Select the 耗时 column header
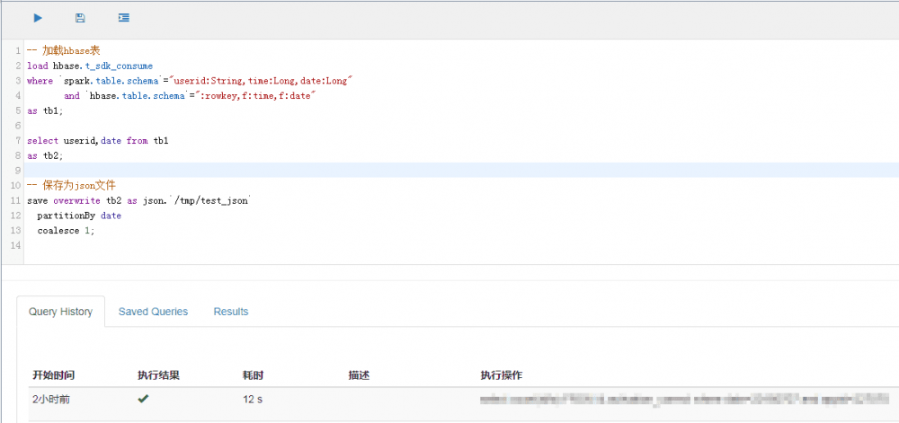 [x=253, y=375]
